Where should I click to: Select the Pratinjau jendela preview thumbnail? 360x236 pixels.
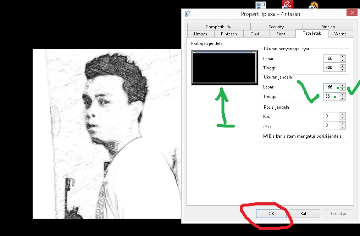[x=225, y=67]
